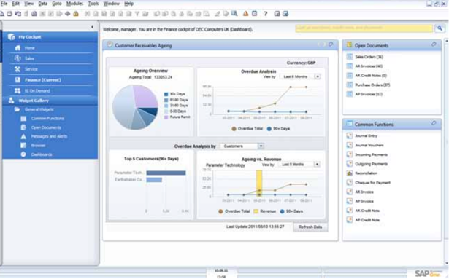
Task: Expand the Overdue Analysis by Customers dropdown
Action: (x=261, y=146)
